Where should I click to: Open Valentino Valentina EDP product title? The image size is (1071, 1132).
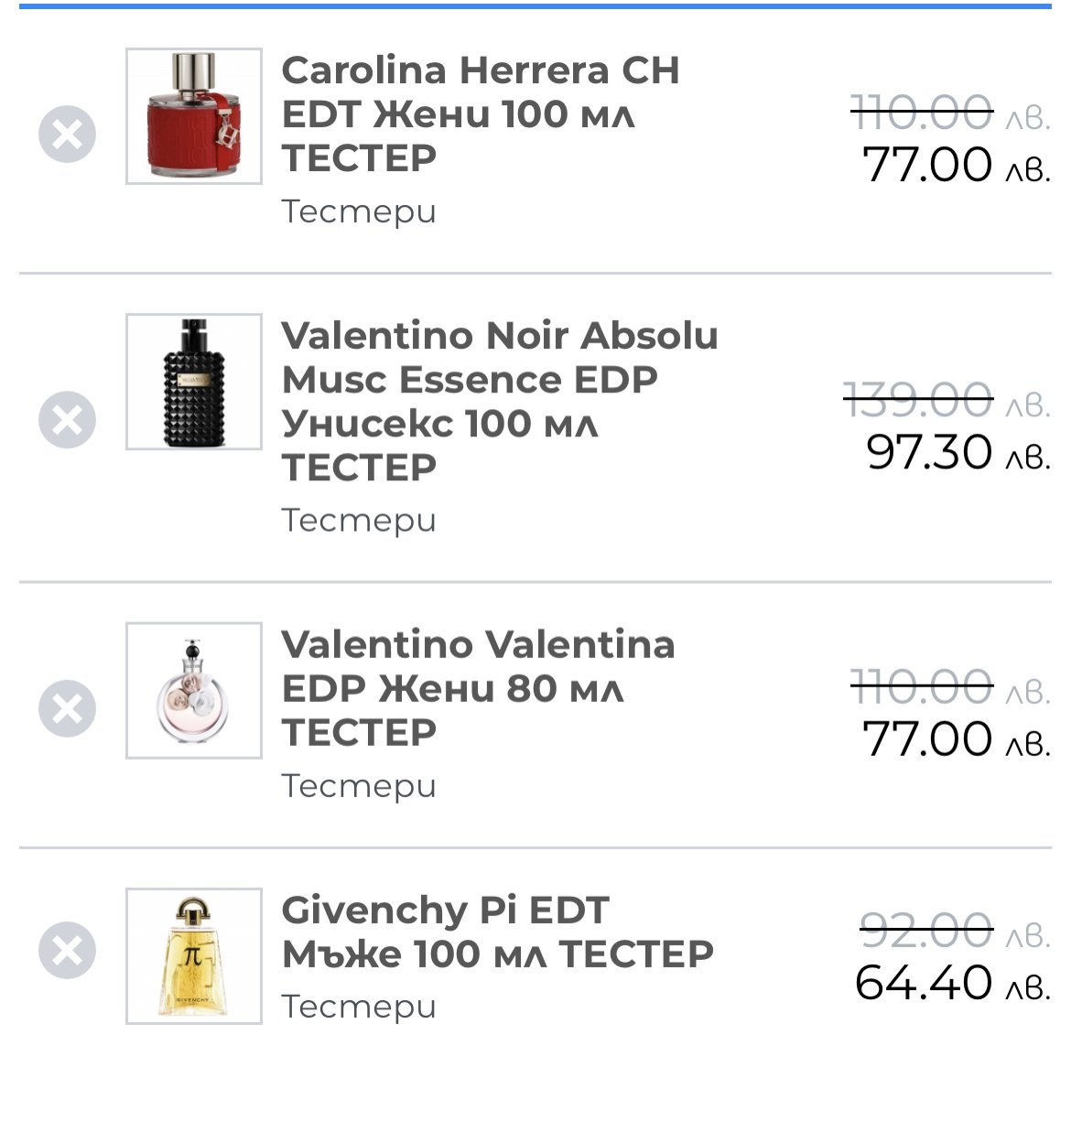click(x=477, y=688)
